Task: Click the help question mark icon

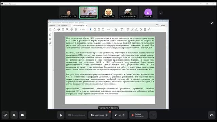Action: [x=157, y=25]
